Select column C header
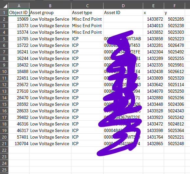 (x=87, y=6)
